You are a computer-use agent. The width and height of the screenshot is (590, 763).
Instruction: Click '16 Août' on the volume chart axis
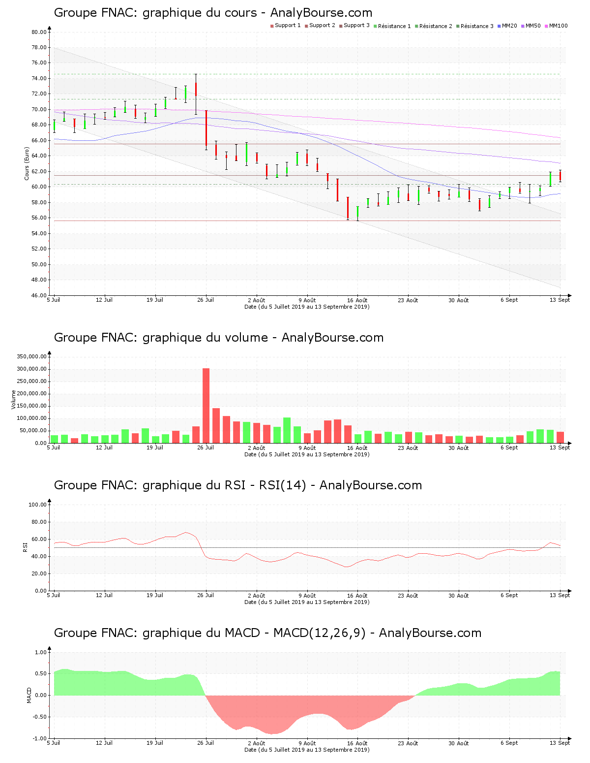357,447
